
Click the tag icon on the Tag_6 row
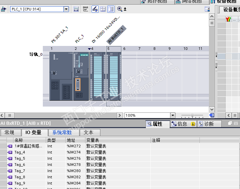click(x=10, y=165)
